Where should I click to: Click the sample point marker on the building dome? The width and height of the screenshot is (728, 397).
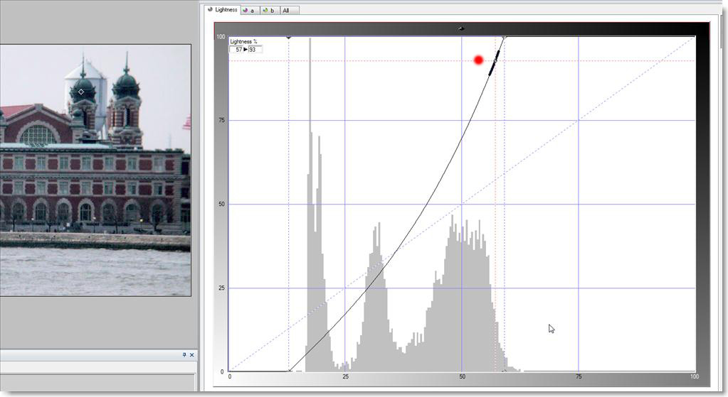pos(81,92)
